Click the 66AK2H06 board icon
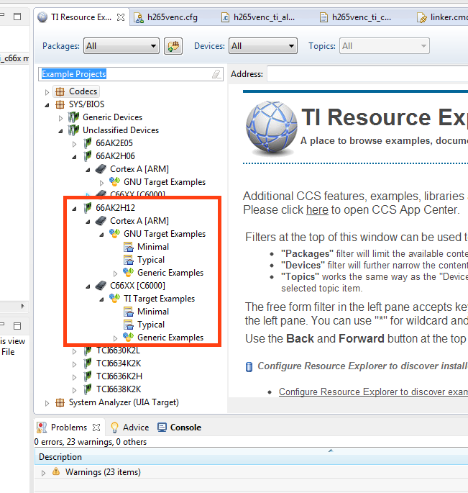468x493 pixels. coord(87,156)
